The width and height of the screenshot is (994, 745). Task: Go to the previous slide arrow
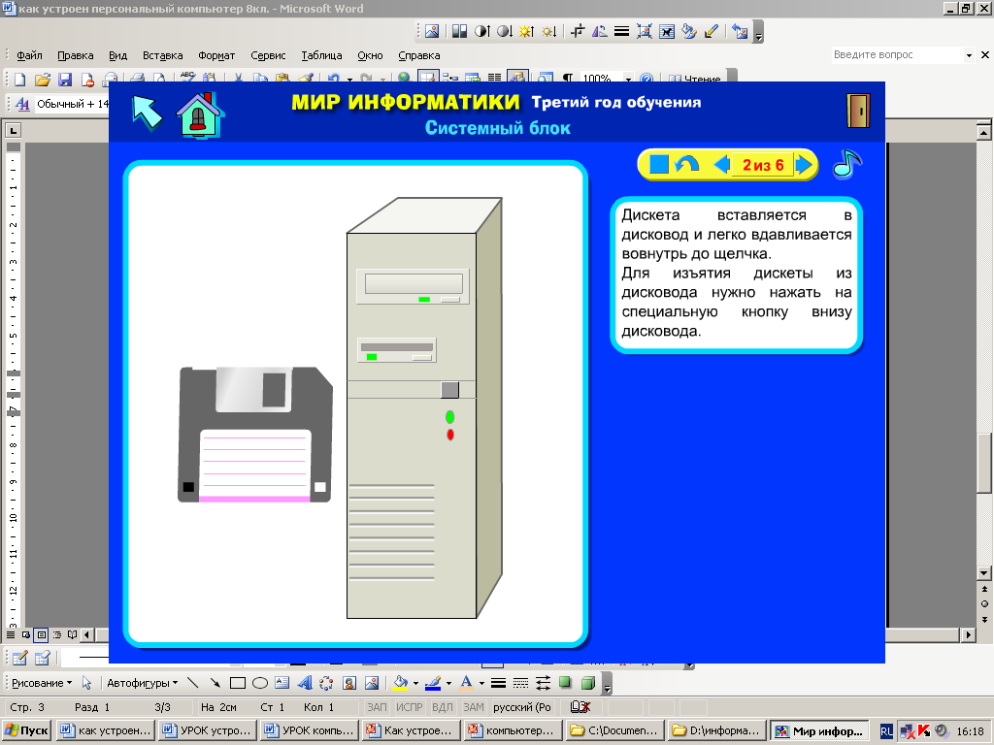coord(721,165)
